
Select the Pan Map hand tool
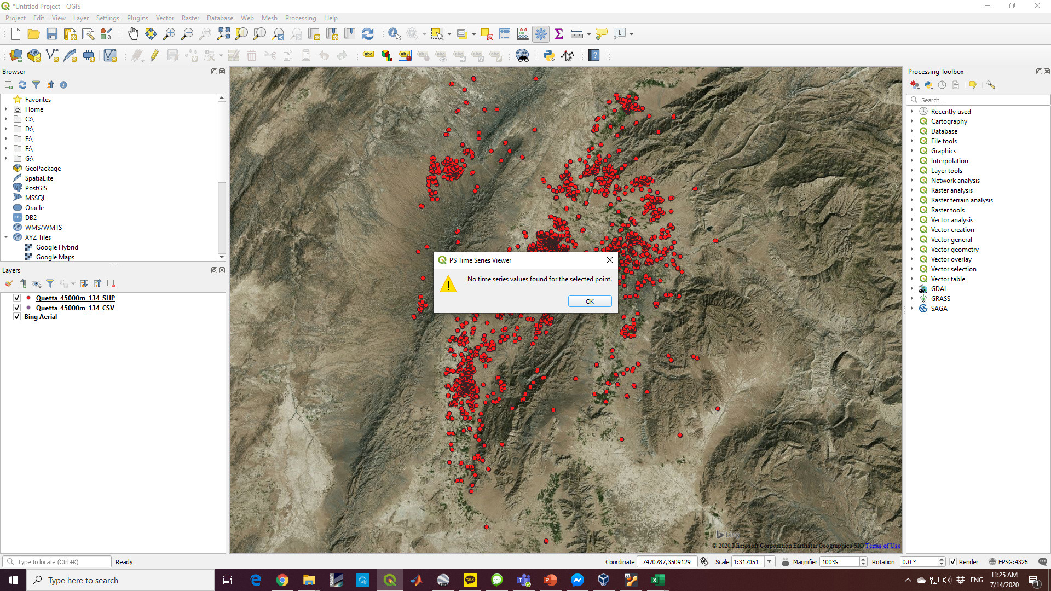[133, 34]
